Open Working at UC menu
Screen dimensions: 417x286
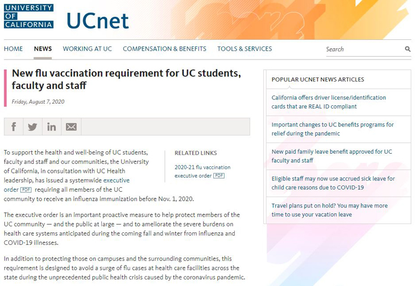point(87,49)
